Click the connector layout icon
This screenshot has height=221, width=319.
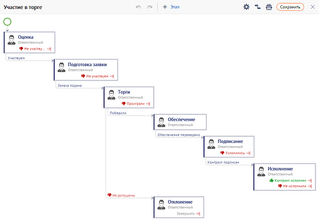click(258, 7)
